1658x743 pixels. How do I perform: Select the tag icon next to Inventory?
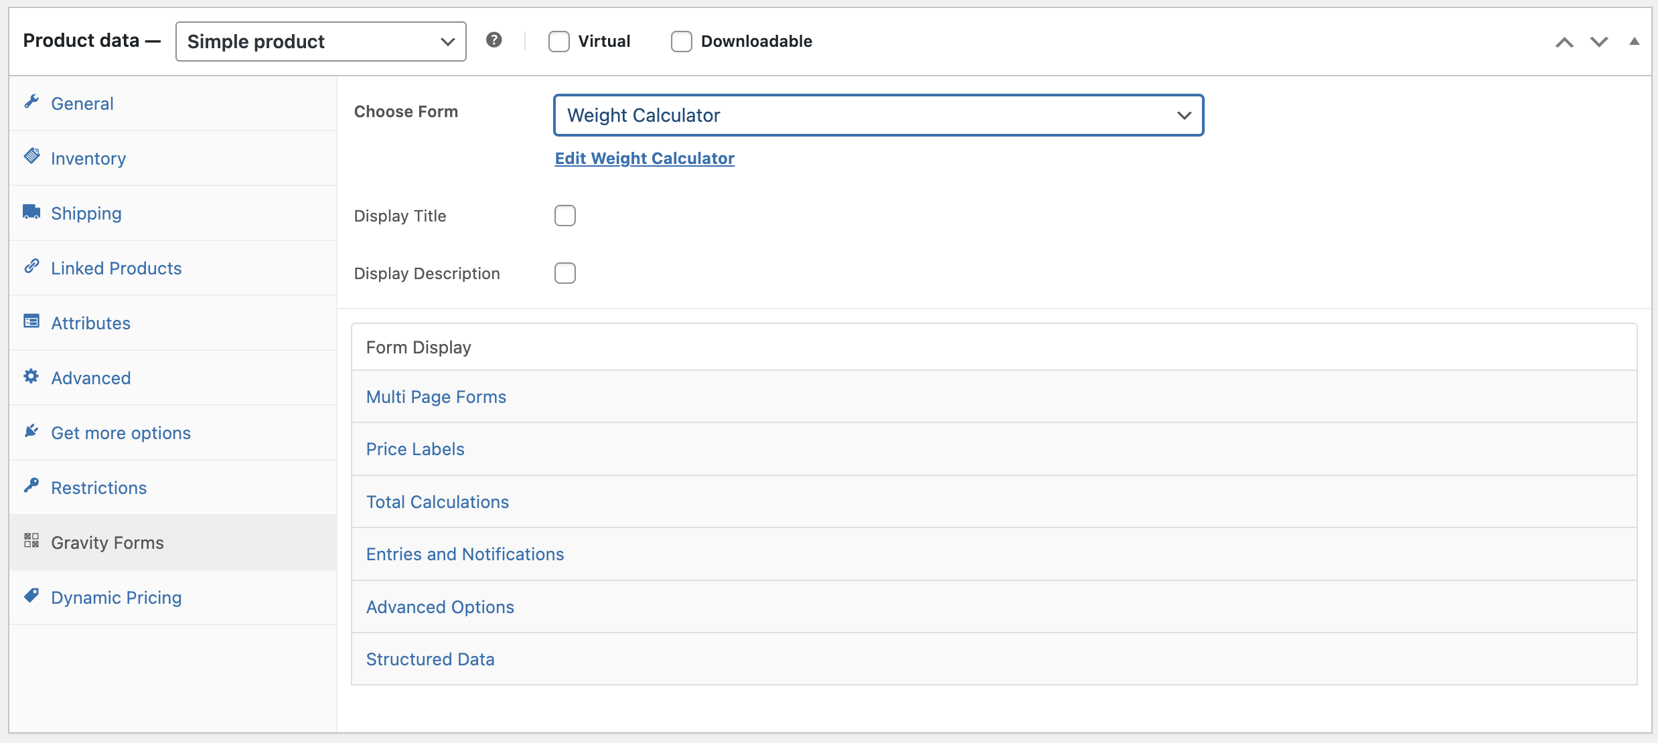(31, 157)
